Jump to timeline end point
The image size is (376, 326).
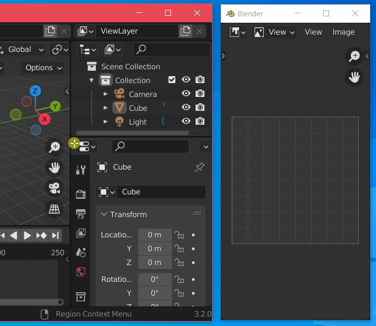point(55,235)
